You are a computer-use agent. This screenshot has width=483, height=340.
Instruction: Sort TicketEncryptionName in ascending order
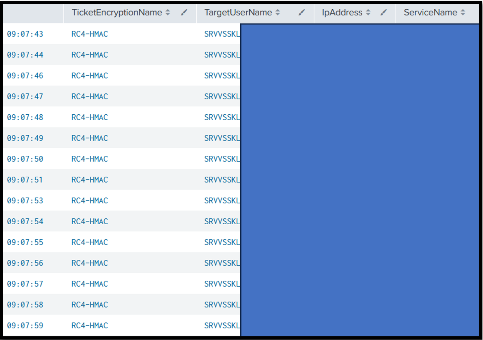point(167,11)
